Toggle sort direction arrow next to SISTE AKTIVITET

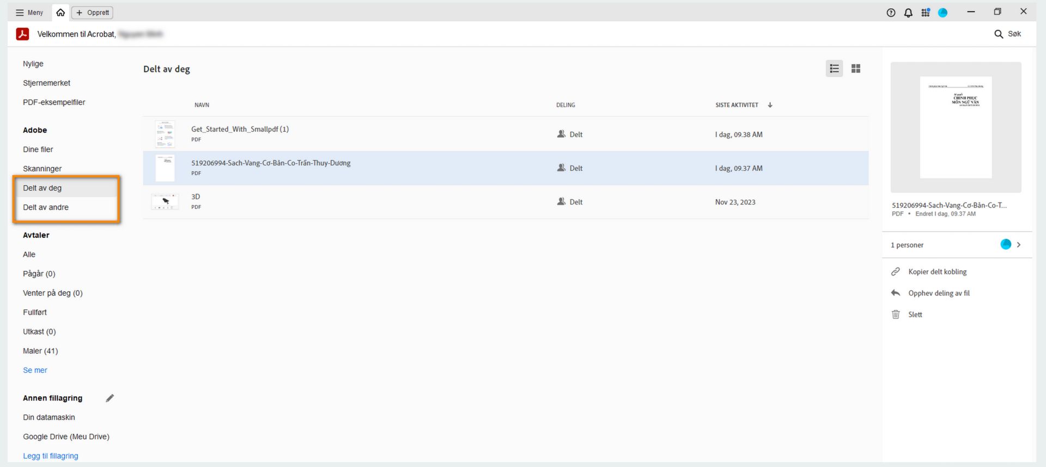click(770, 105)
